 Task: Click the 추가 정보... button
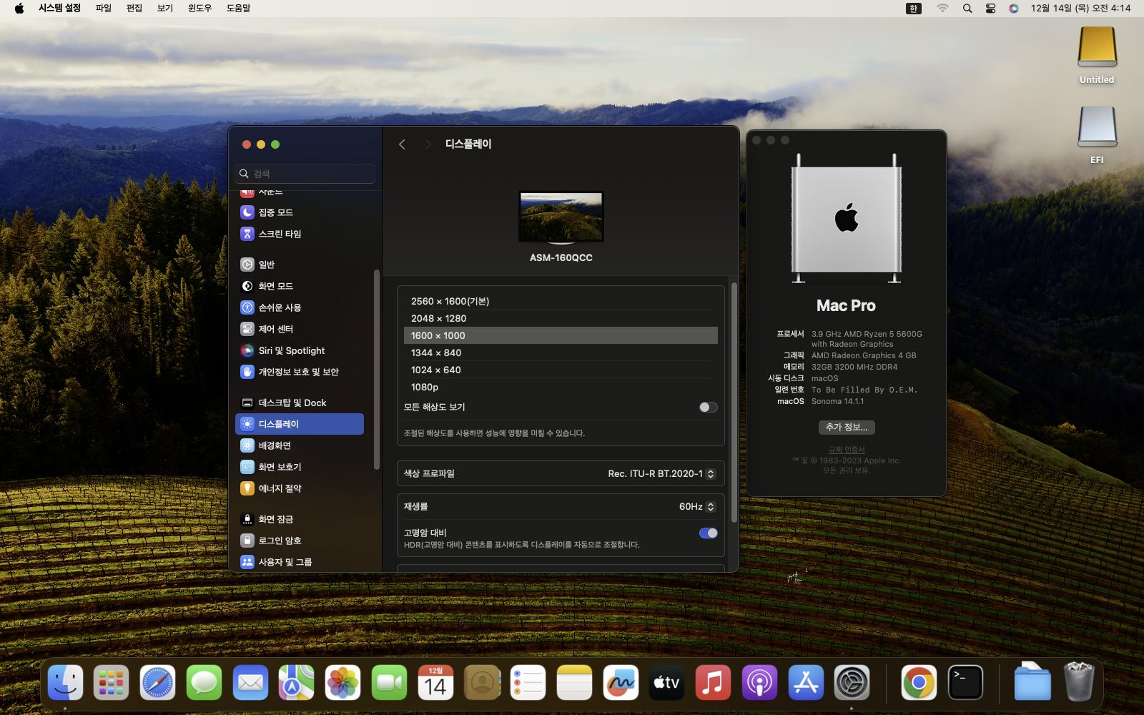pyautogui.click(x=846, y=427)
